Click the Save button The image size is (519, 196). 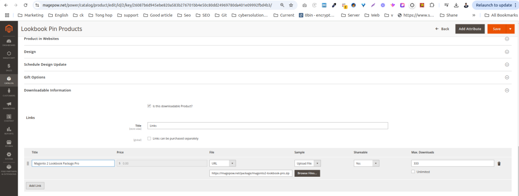[x=497, y=29]
